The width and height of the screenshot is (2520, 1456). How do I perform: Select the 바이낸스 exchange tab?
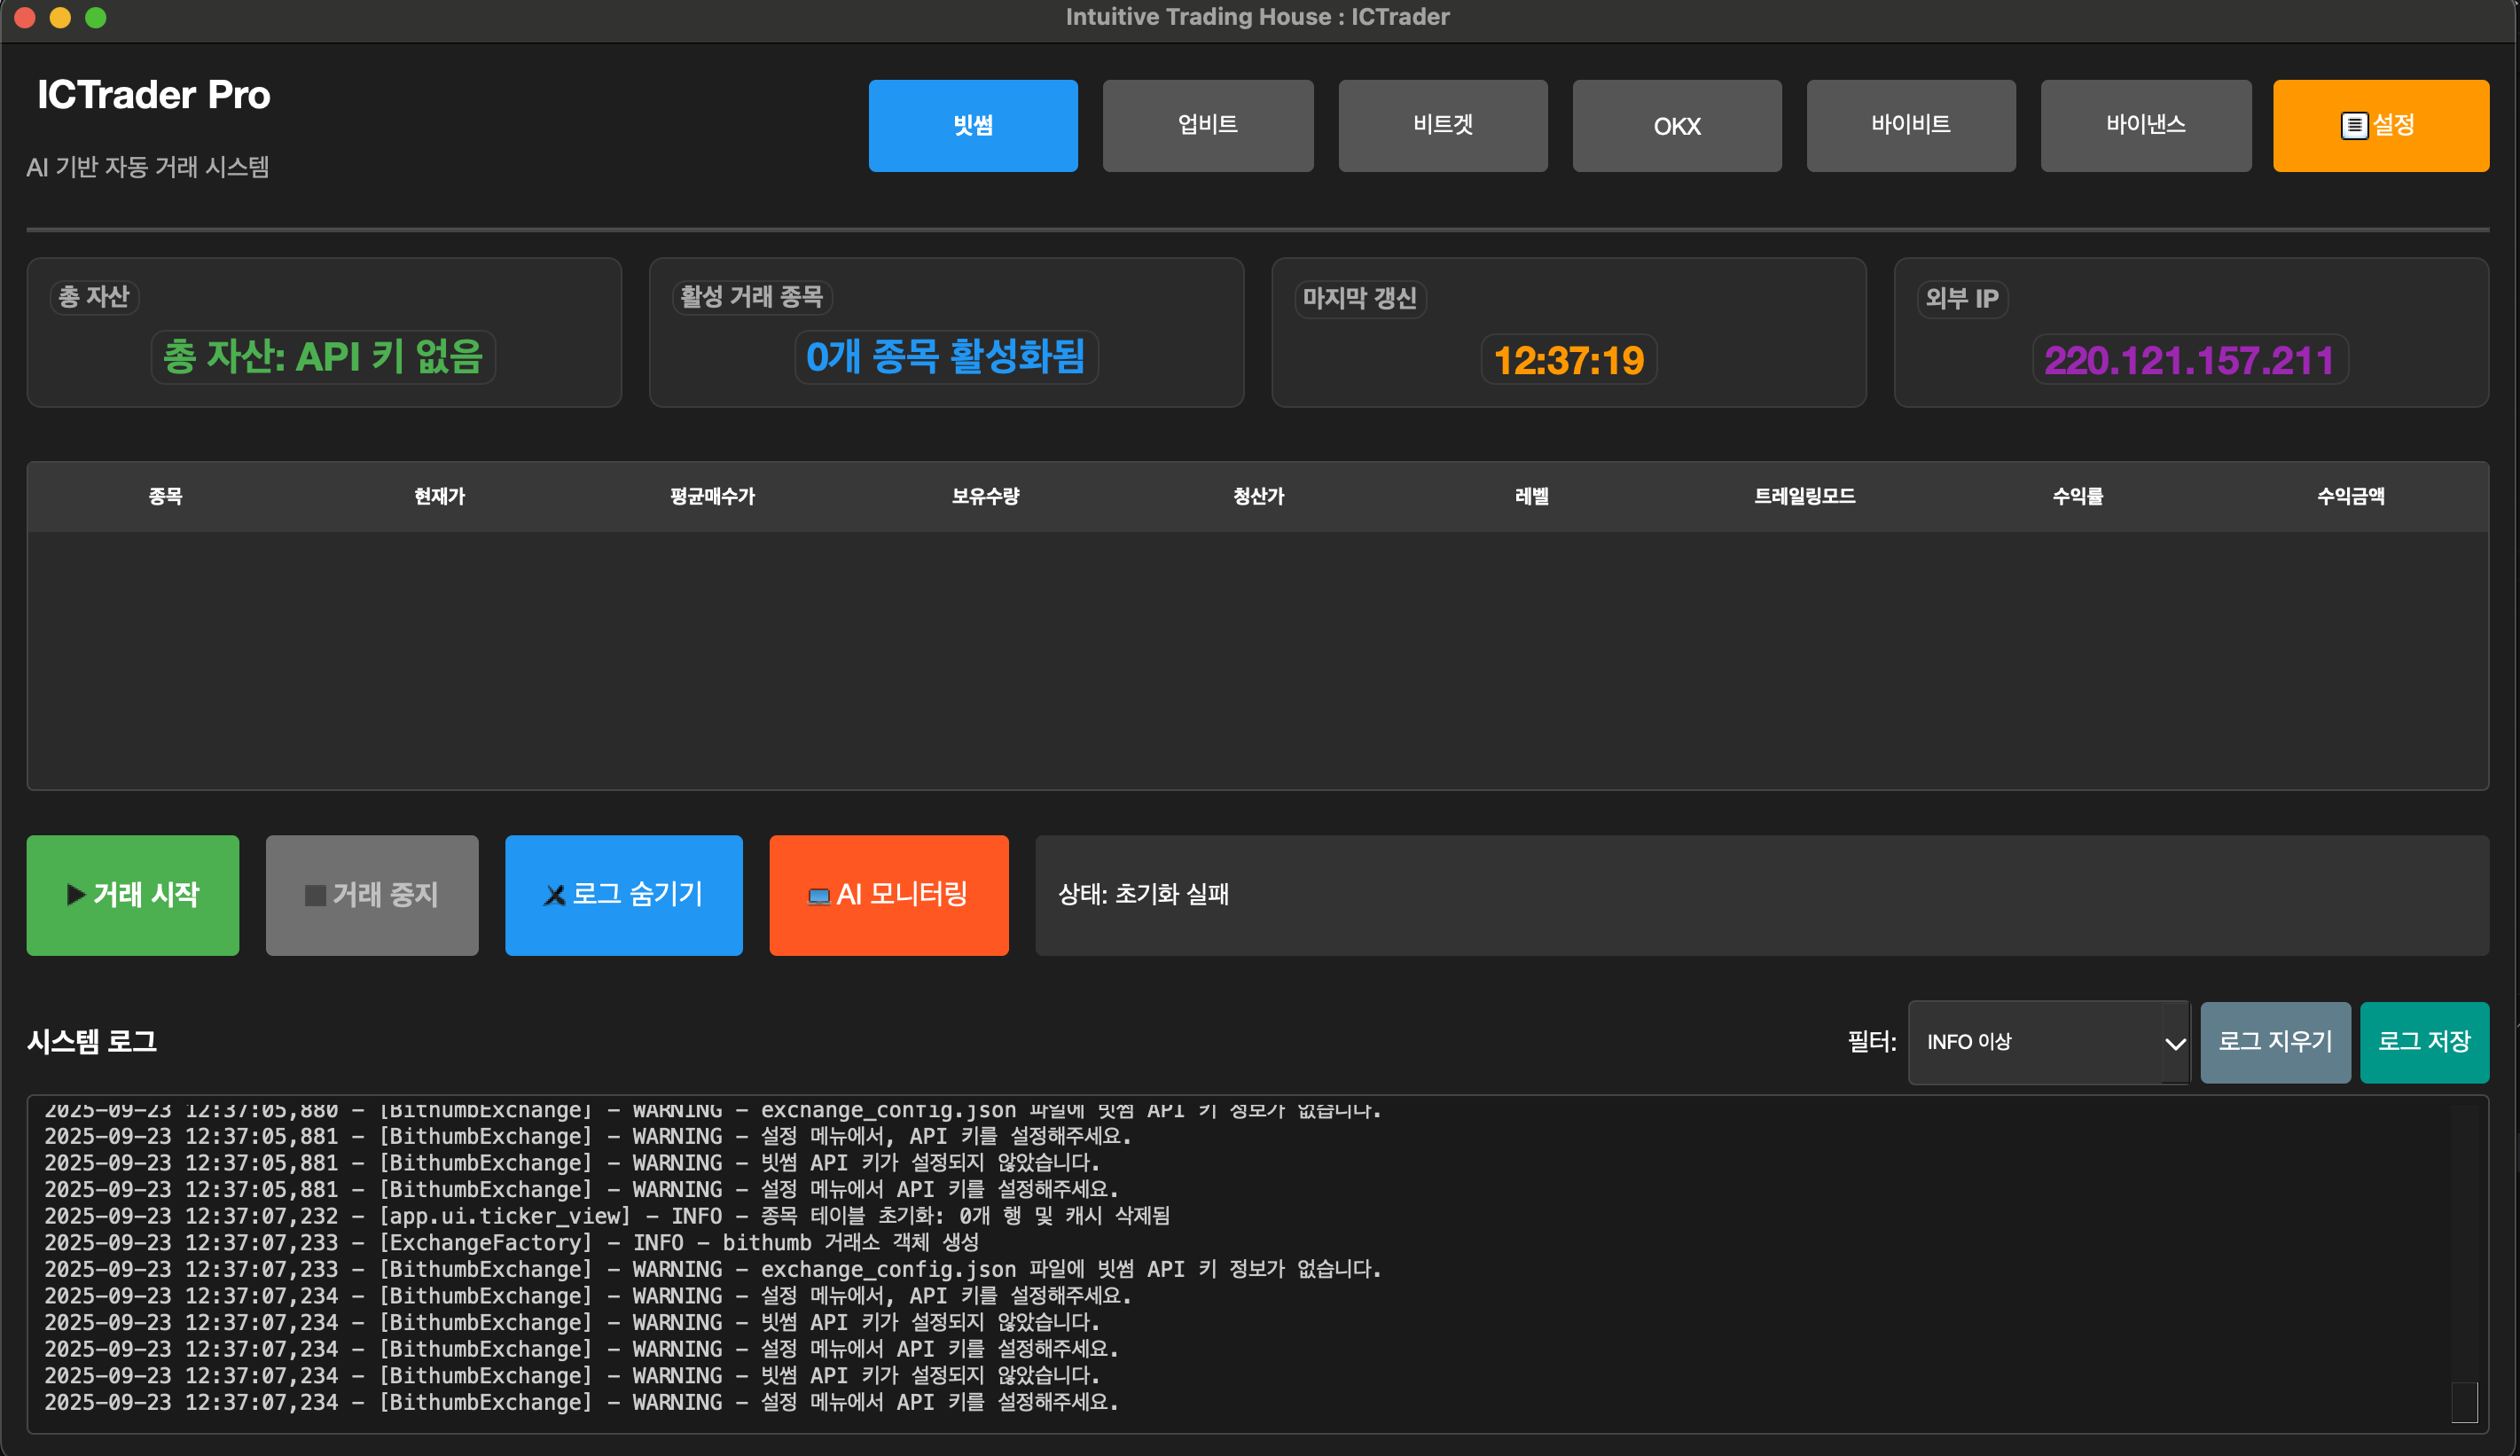coord(2145,125)
